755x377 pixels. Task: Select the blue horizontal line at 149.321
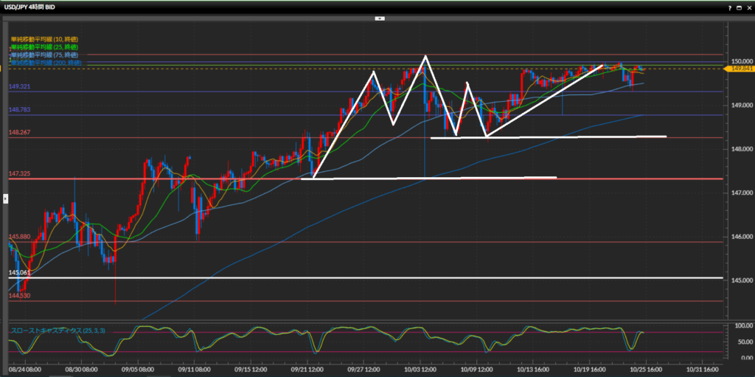point(221,91)
